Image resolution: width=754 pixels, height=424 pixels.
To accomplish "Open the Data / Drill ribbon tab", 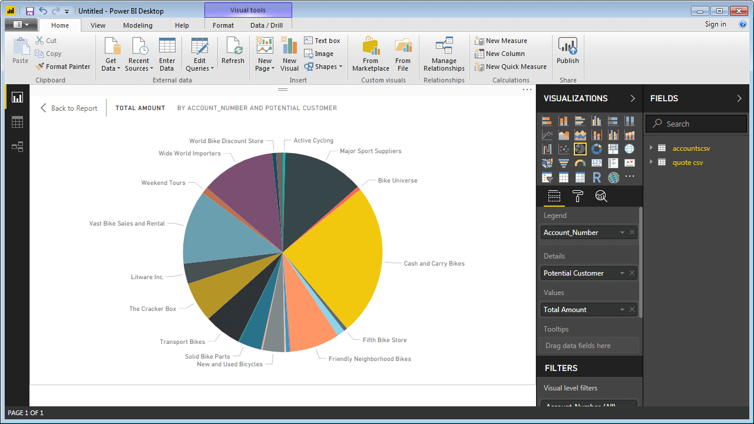I will point(266,25).
